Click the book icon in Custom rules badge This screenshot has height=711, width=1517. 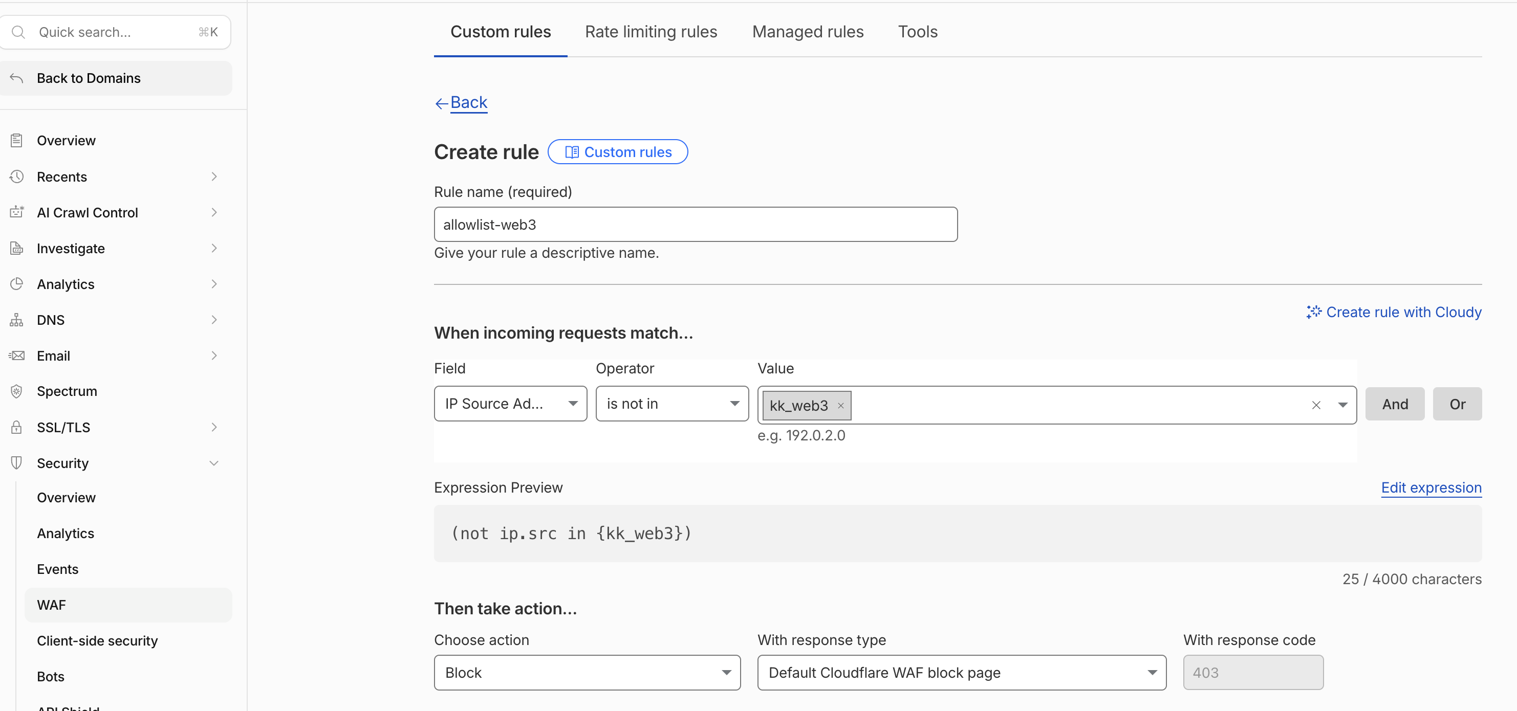point(571,152)
